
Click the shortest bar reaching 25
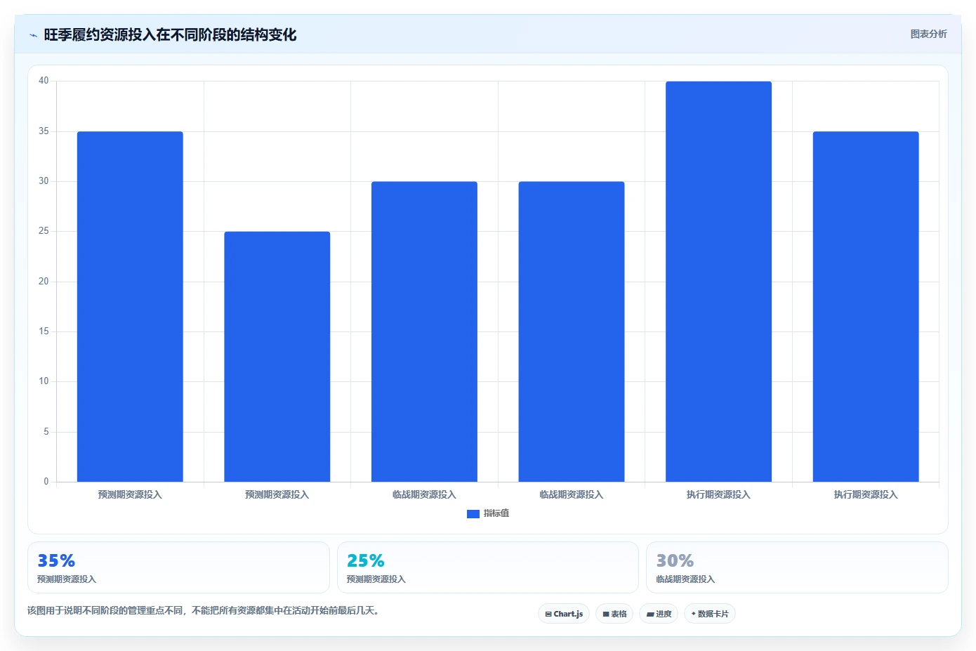277,357
